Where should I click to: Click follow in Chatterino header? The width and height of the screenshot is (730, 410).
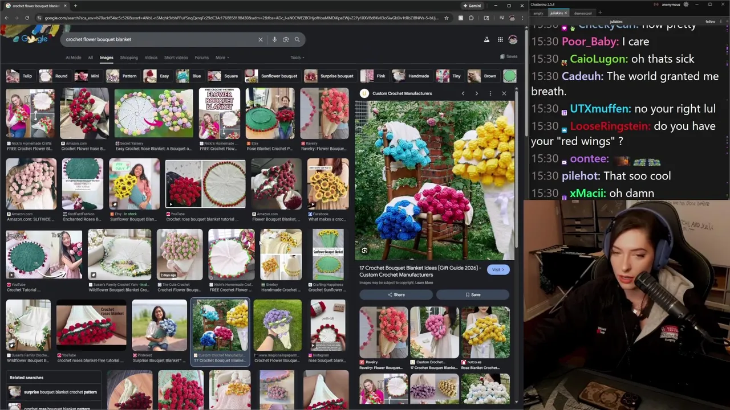(x=710, y=22)
